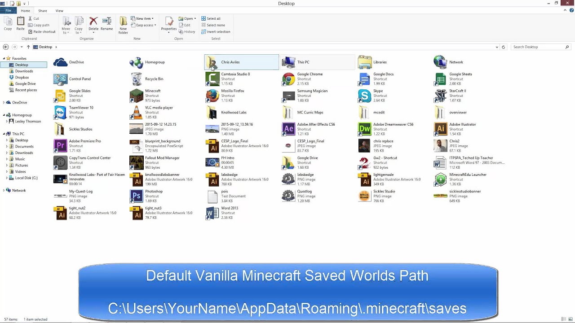Go up one level with the Up arrow
The height and width of the screenshot is (323, 575).
pyautogui.click(x=28, y=47)
